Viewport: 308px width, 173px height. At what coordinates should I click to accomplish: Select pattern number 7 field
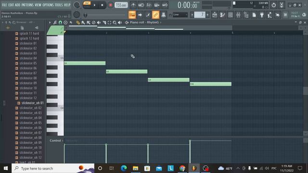coord(200,15)
